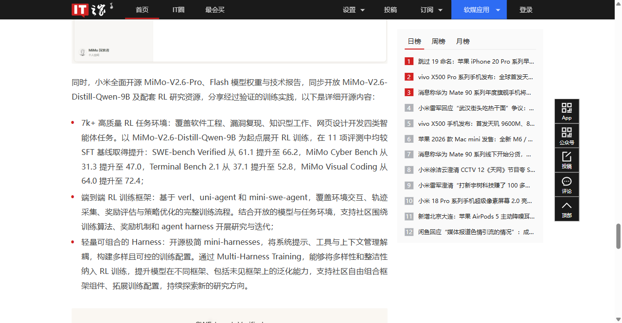Click the gray number 12 rank badge

[409, 232]
